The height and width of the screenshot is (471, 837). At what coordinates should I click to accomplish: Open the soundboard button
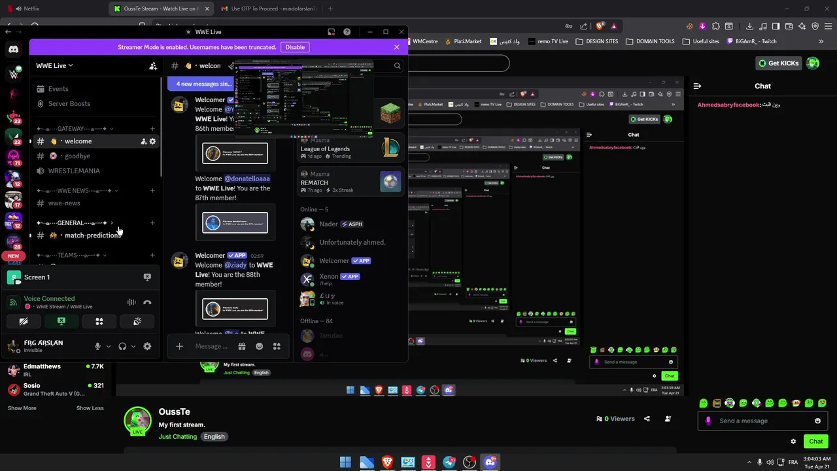[137, 321]
